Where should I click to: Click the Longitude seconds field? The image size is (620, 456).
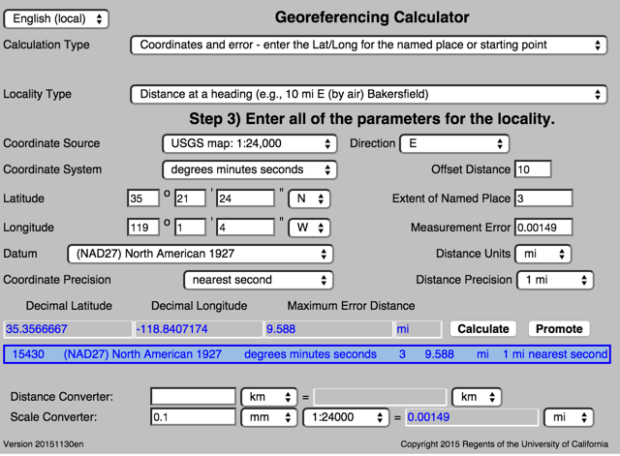[245, 228]
